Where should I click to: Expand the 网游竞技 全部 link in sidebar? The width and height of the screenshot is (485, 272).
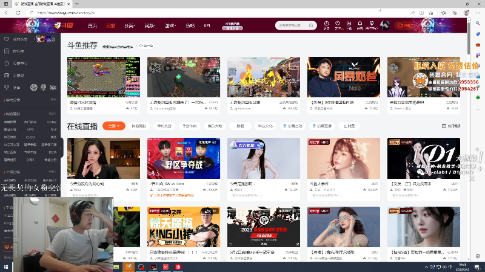[52, 114]
